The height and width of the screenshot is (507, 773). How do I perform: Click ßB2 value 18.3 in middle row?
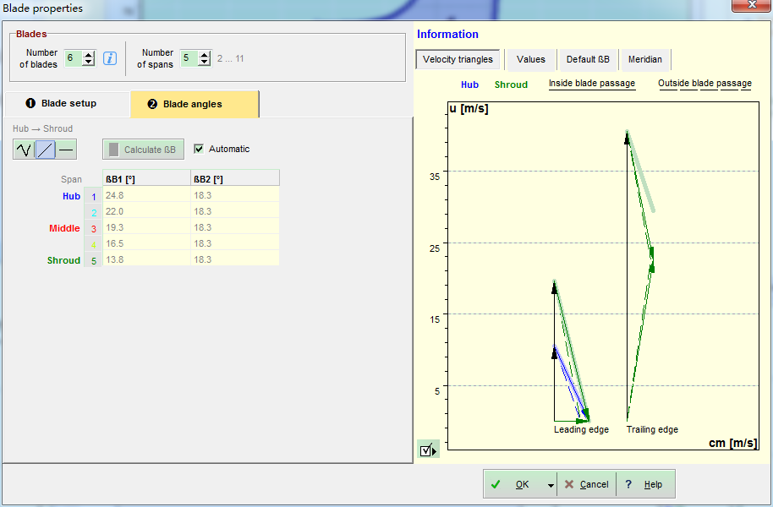[x=234, y=227]
